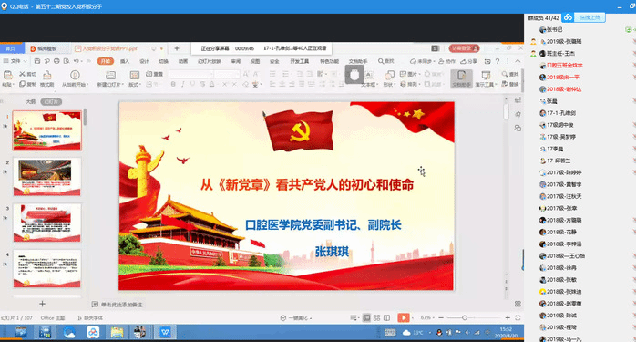
Task: Insert a shape using Shapes icon
Action: pos(389,75)
